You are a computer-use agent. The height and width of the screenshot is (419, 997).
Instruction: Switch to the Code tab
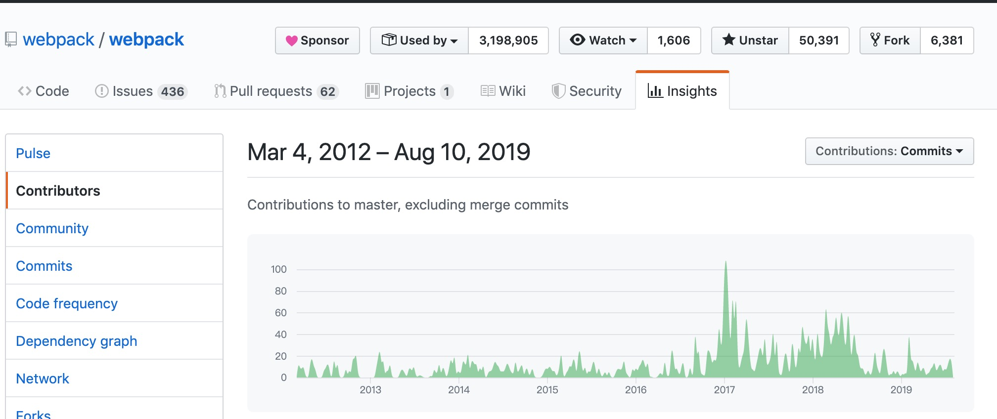coord(44,91)
